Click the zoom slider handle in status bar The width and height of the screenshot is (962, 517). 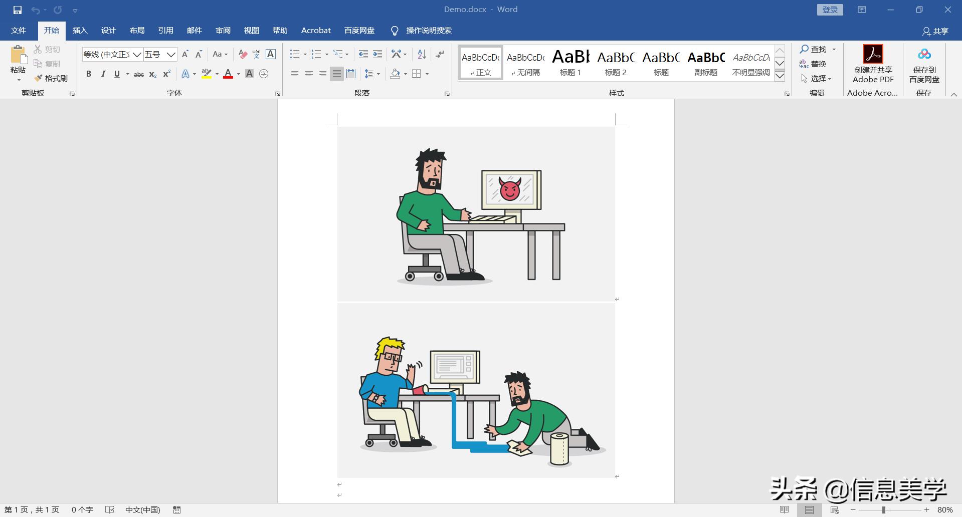point(883,510)
